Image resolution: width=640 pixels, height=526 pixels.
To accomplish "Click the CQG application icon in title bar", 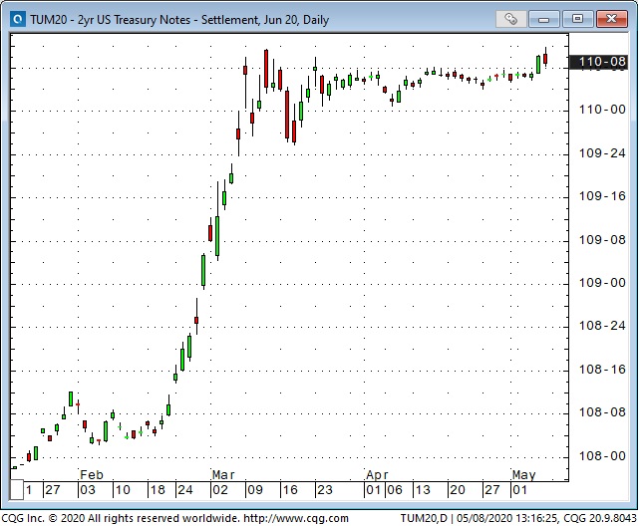I will coord(18,19).
